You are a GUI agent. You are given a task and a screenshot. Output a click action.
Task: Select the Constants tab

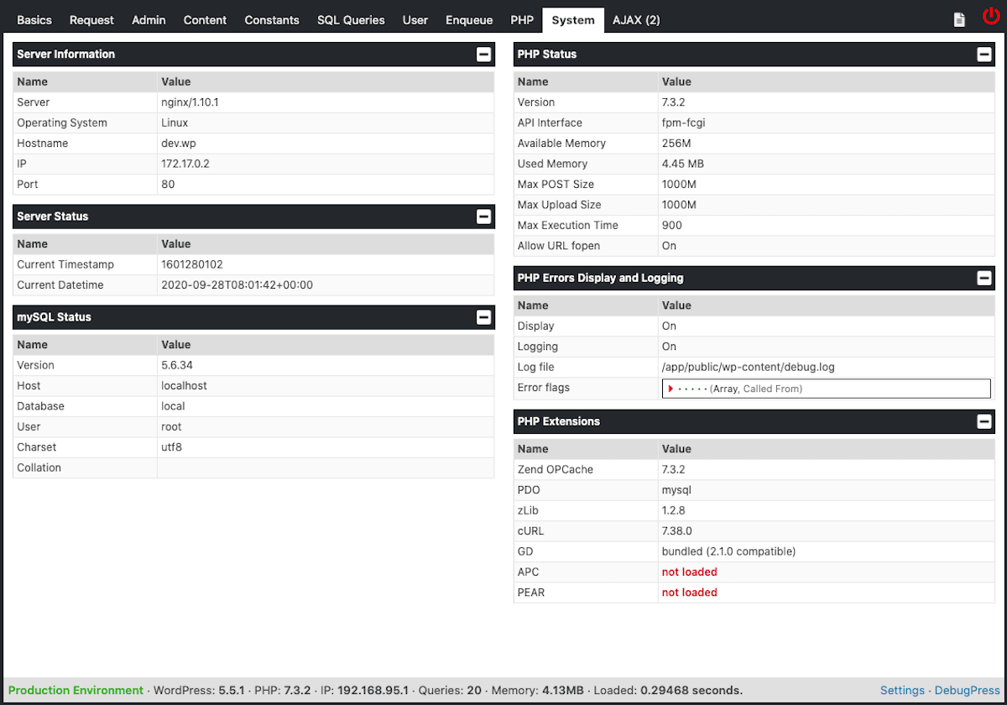272,20
